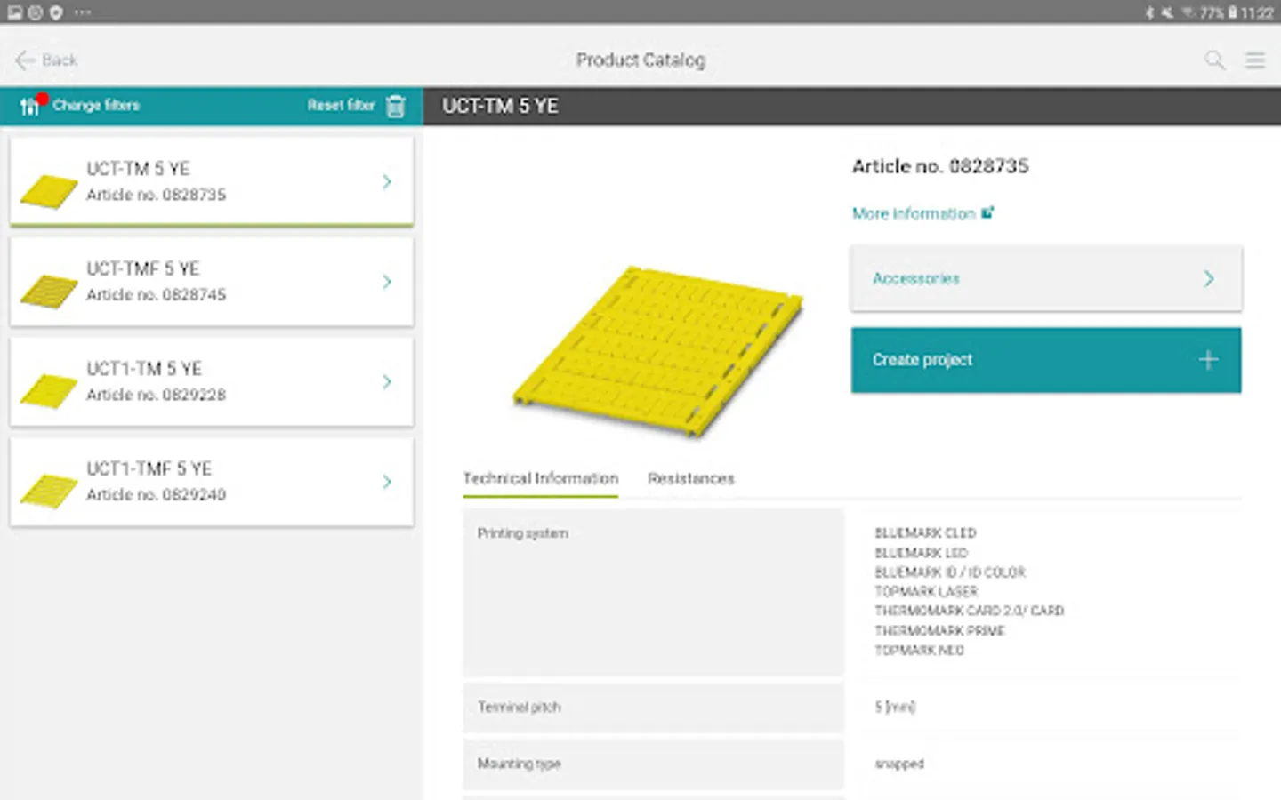Open the external link icon beside More information
1281x800 pixels.
pyautogui.click(x=987, y=213)
